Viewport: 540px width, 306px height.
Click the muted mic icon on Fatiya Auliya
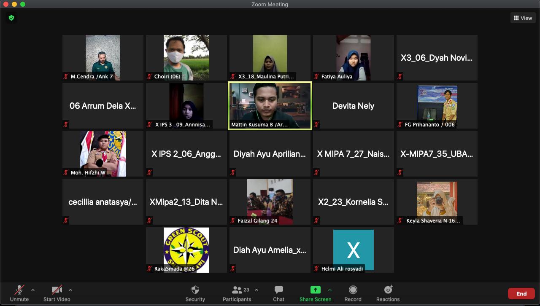click(316, 76)
